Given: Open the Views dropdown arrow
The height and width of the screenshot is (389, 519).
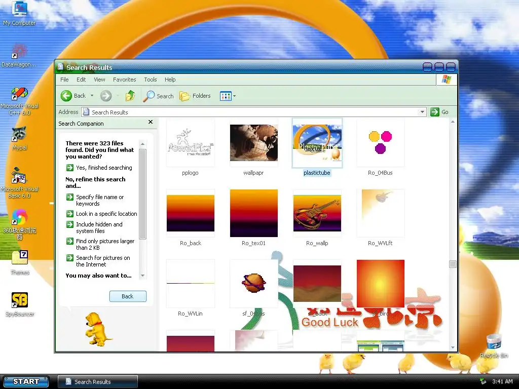Looking at the screenshot, I should [x=234, y=96].
